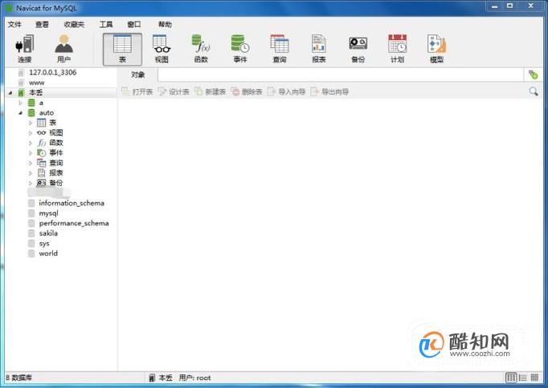Expand the 备份 node arrow under auto
This screenshot has height=388, width=548.
point(31,183)
